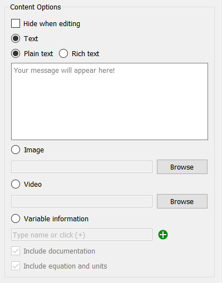Focus the message text area
222x283 pixels.
pyautogui.click(x=110, y=101)
